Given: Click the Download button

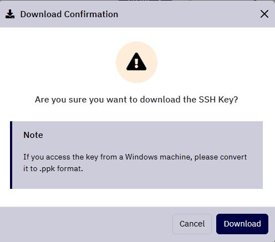Looking at the screenshot, I should point(242,224).
